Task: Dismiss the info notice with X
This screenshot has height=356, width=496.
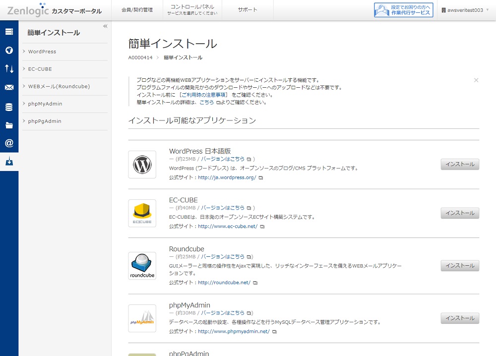Action: 476,80
